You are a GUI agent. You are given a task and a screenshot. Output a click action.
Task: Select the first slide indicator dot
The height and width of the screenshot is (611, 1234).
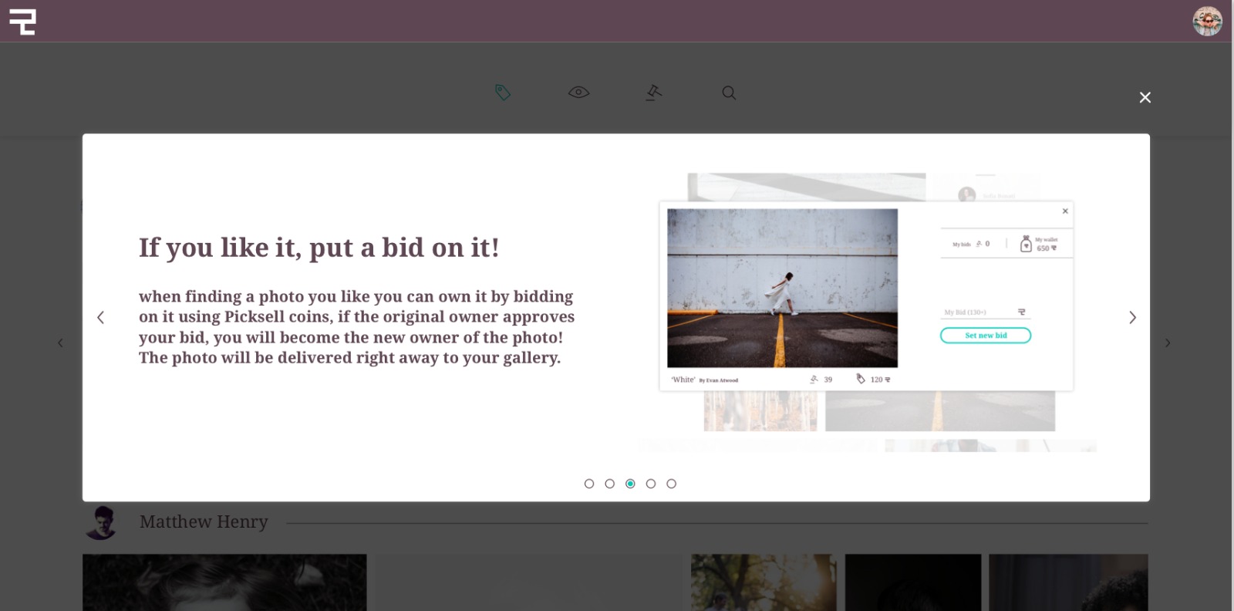[x=589, y=484]
